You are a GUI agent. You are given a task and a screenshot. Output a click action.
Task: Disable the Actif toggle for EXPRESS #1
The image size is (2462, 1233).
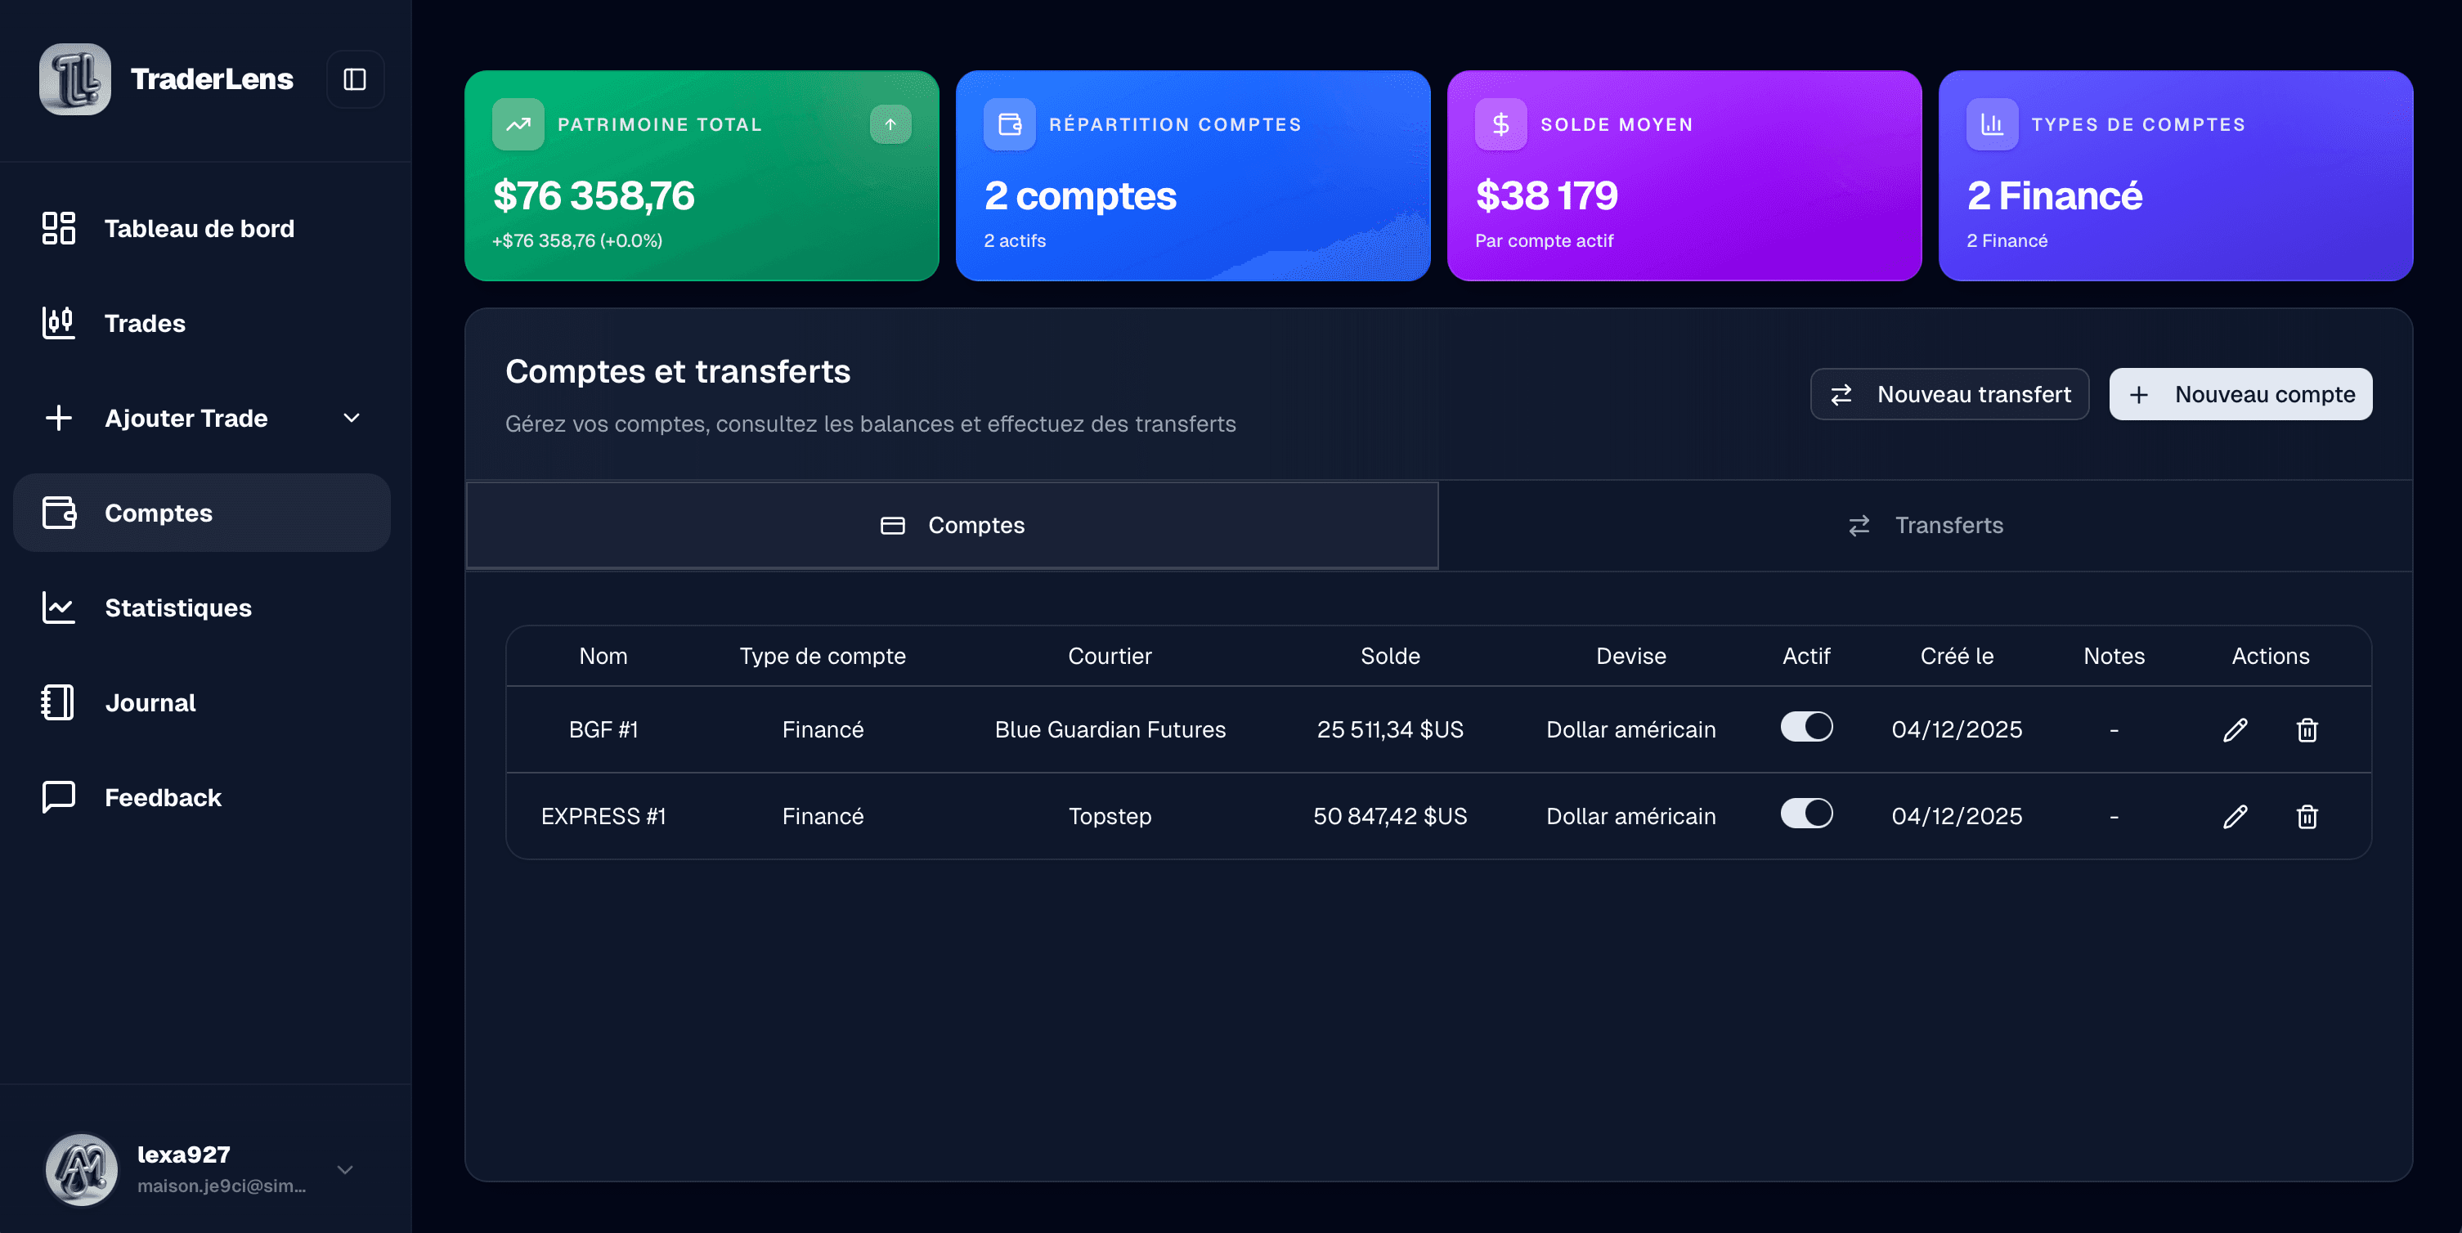pos(1806,814)
